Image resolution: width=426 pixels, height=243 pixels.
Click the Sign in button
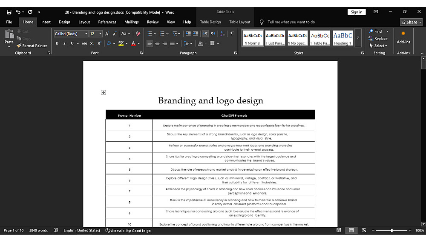(x=357, y=12)
